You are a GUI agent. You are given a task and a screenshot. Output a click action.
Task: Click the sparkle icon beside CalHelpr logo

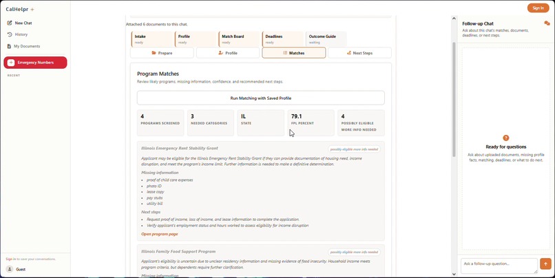pyautogui.click(x=32, y=10)
